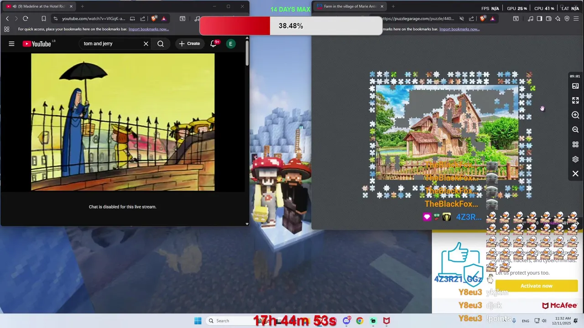Open puzzle settings gear
The image size is (584, 328).
575,159
